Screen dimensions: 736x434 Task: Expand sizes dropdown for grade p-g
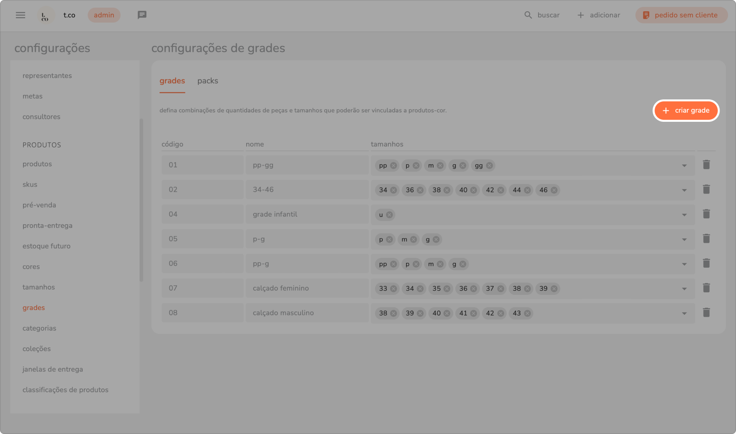point(684,240)
